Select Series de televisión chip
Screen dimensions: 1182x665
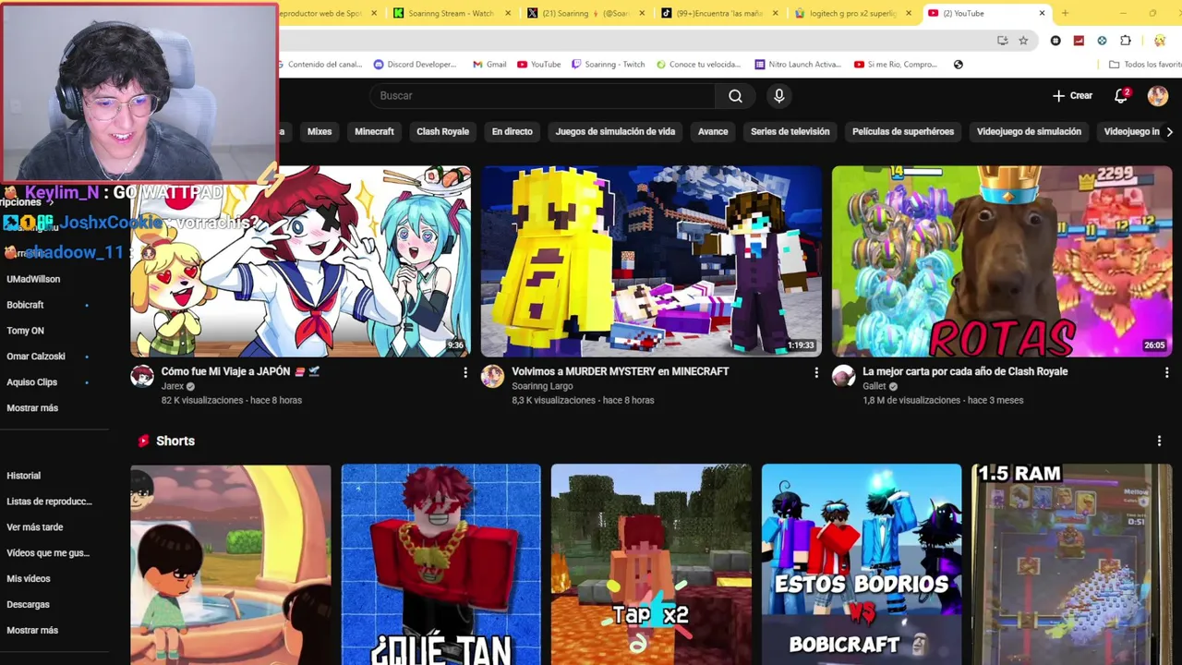click(x=790, y=132)
